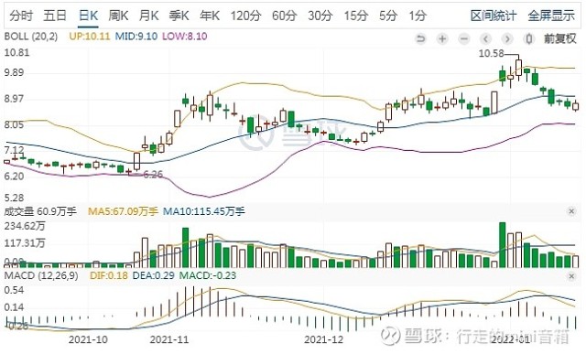Click the 0.54 MACD axis label
The width and height of the screenshot is (586, 354).
coord(15,291)
